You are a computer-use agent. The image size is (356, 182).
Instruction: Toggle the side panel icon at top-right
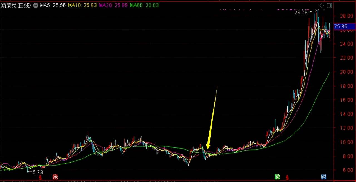pos(330,5)
